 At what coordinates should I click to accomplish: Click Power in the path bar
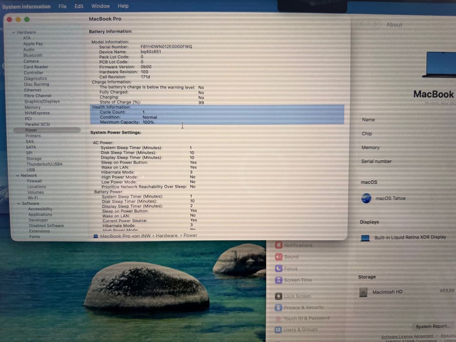coord(191,235)
